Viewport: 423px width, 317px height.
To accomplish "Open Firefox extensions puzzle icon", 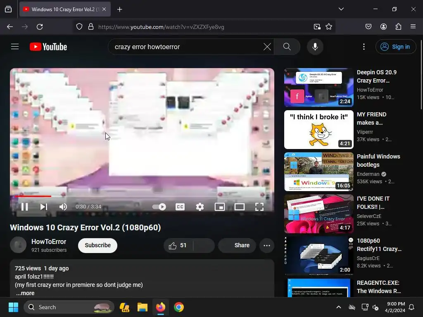I will click(x=398, y=27).
